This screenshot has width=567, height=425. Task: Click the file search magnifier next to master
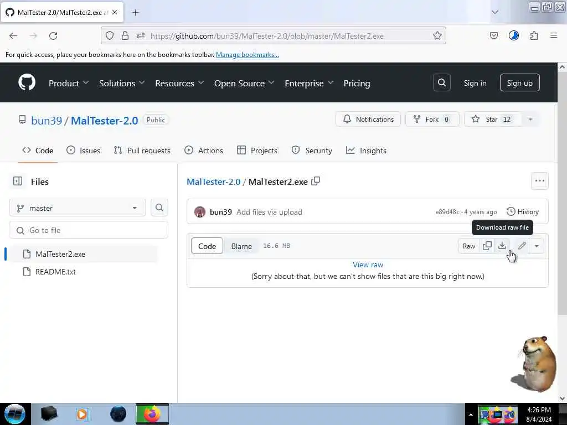click(159, 208)
